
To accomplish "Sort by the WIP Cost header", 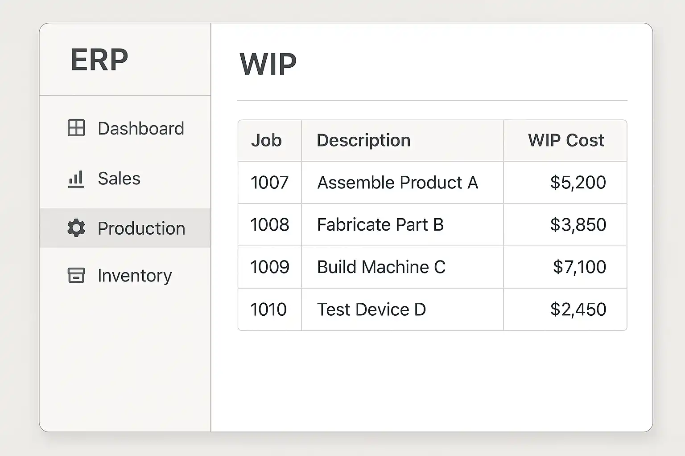I will click(x=565, y=140).
